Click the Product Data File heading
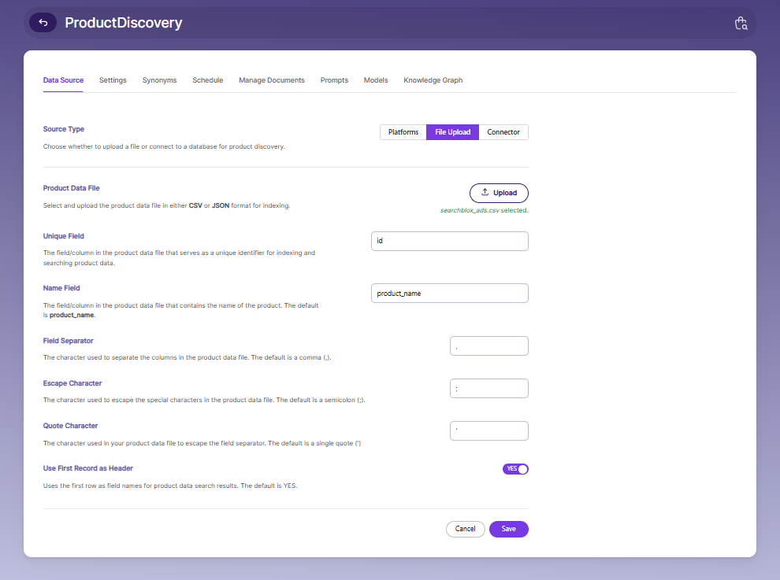The image size is (780, 580). [71, 188]
